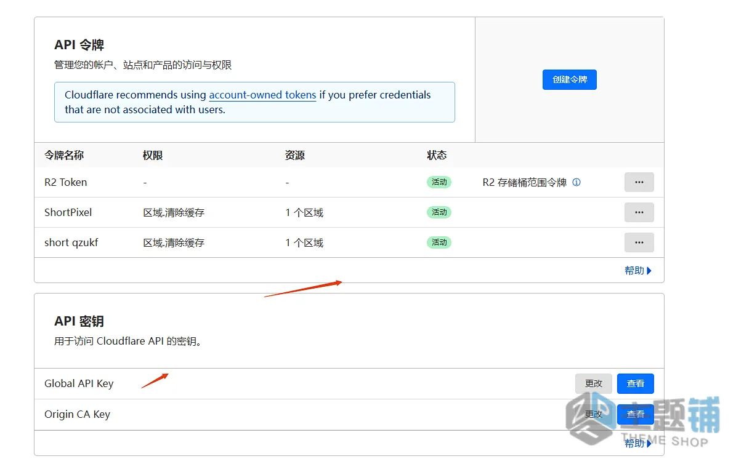
Task: Click the 帮助 link under the API tokens table
Action: pyautogui.click(x=638, y=270)
